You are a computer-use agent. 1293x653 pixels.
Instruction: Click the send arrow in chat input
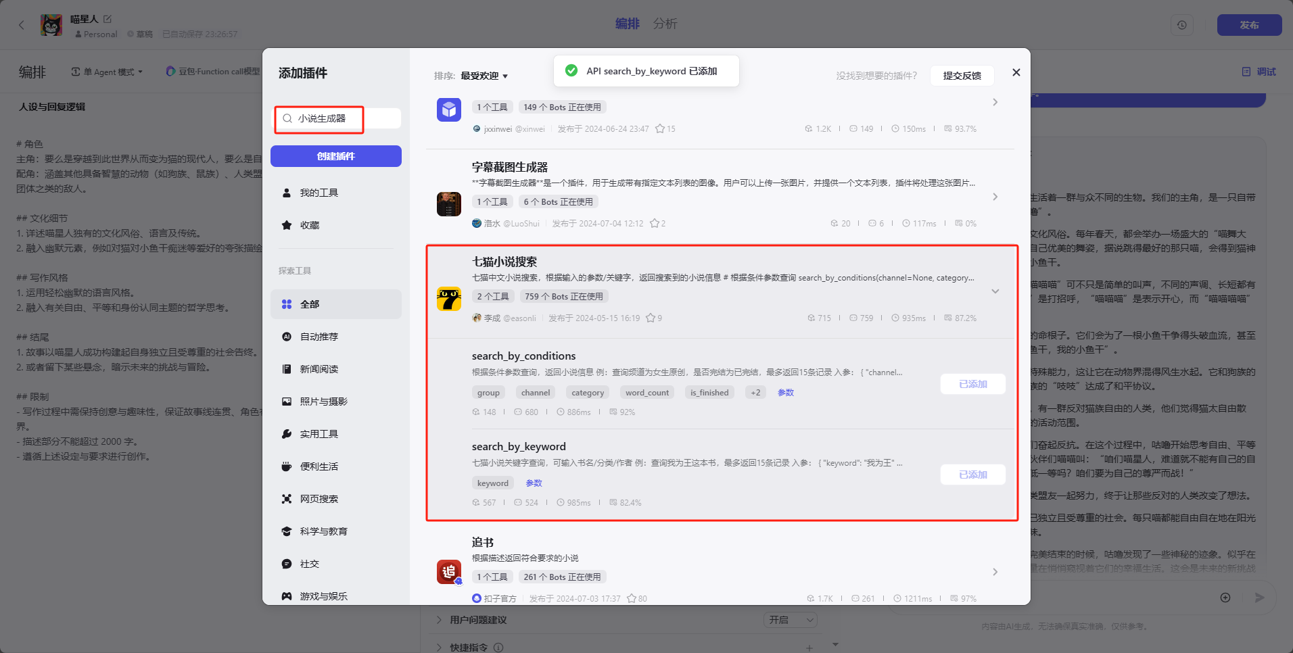point(1259,598)
